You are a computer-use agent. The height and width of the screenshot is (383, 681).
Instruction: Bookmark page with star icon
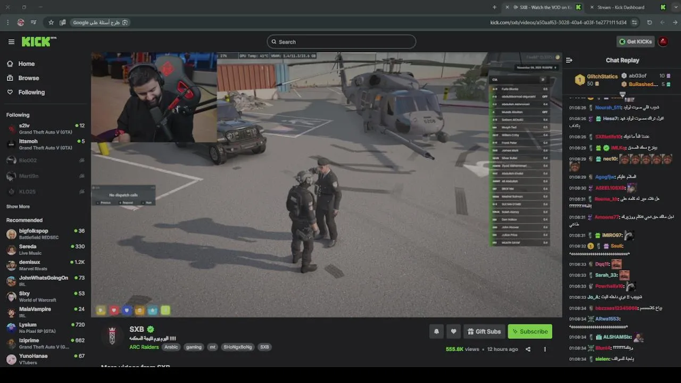51,22
